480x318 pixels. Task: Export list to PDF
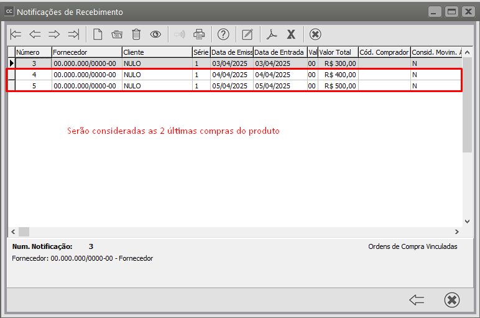tap(271, 34)
